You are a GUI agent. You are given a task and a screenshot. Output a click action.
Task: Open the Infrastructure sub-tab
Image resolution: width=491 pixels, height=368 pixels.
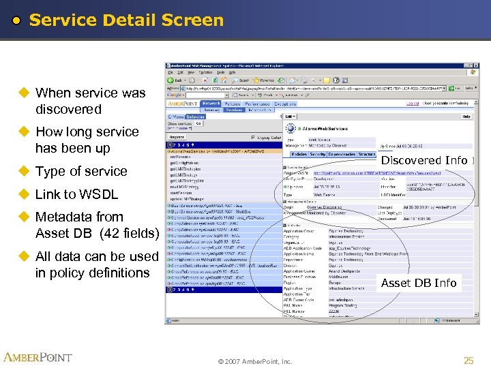(260, 110)
